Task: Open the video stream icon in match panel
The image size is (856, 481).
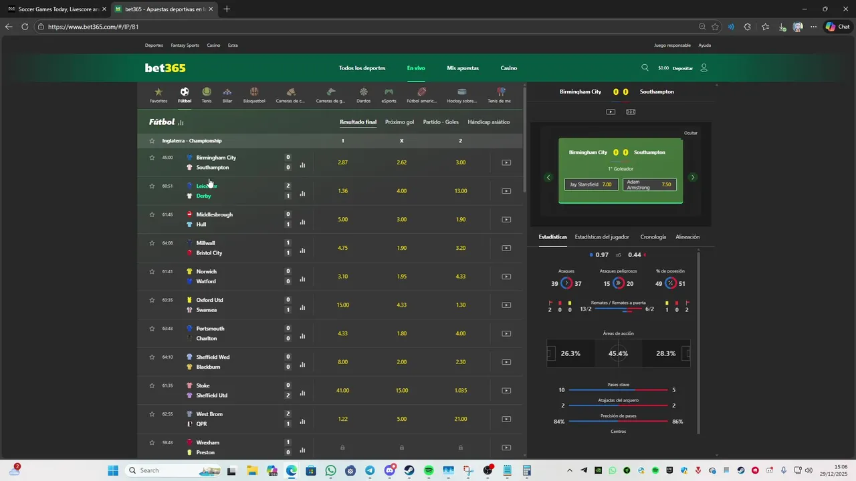Action: click(x=611, y=112)
